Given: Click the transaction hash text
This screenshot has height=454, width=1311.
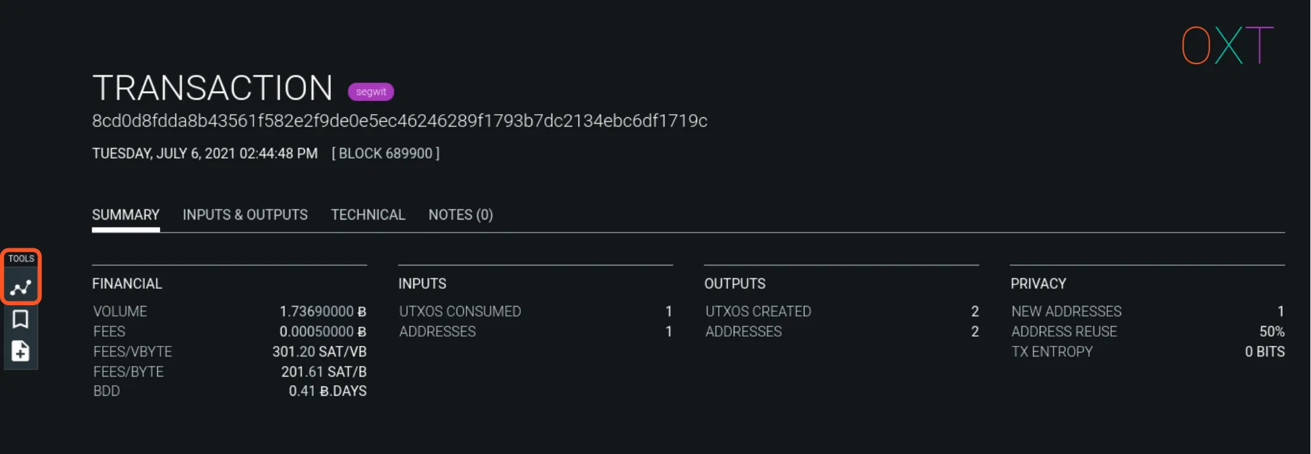Looking at the screenshot, I should [399, 121].
